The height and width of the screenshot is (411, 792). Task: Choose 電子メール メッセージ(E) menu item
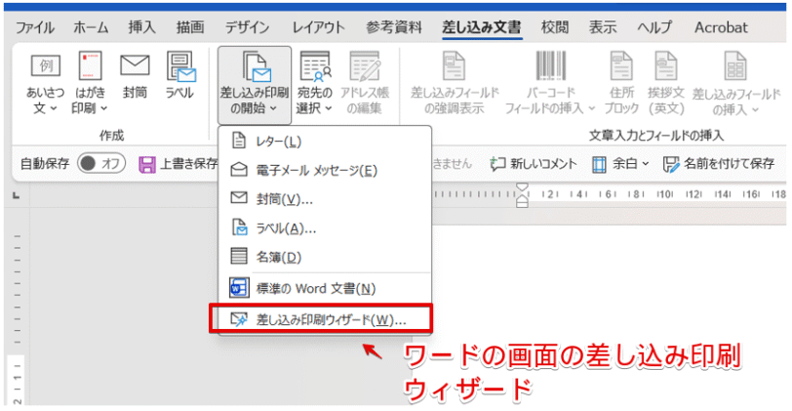(325, 170)
